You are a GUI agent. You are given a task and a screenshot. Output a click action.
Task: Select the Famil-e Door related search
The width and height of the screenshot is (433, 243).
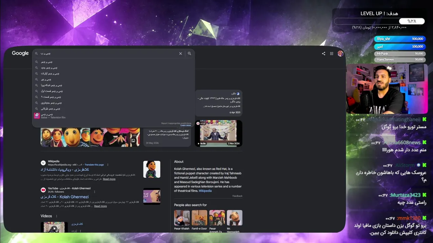pyautogui.click(x=199, y=220)
